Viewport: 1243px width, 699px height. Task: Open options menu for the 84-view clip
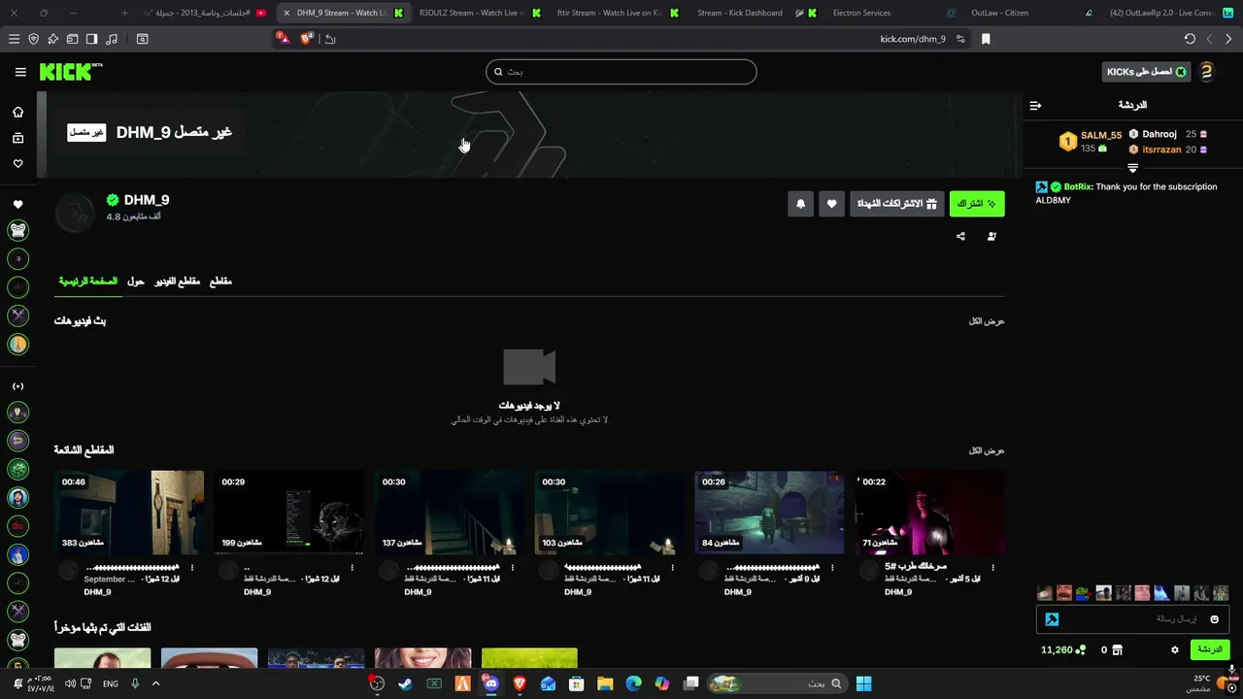click(832, 568)
